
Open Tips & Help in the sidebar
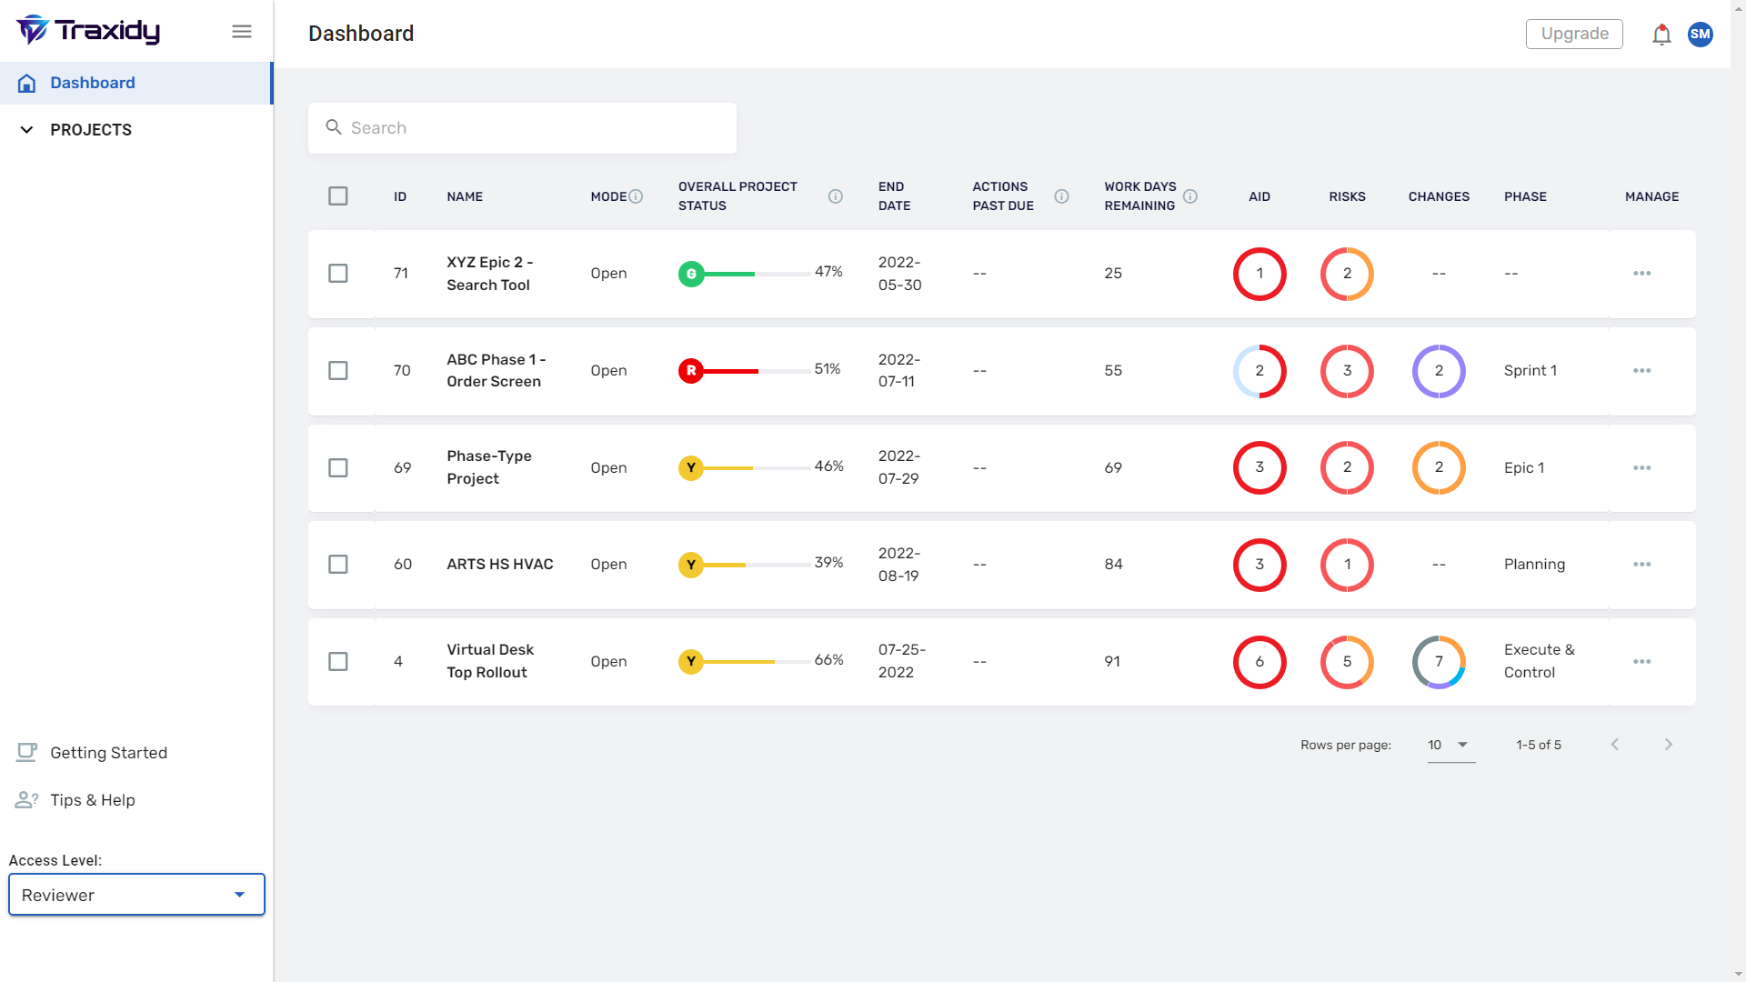92,800
